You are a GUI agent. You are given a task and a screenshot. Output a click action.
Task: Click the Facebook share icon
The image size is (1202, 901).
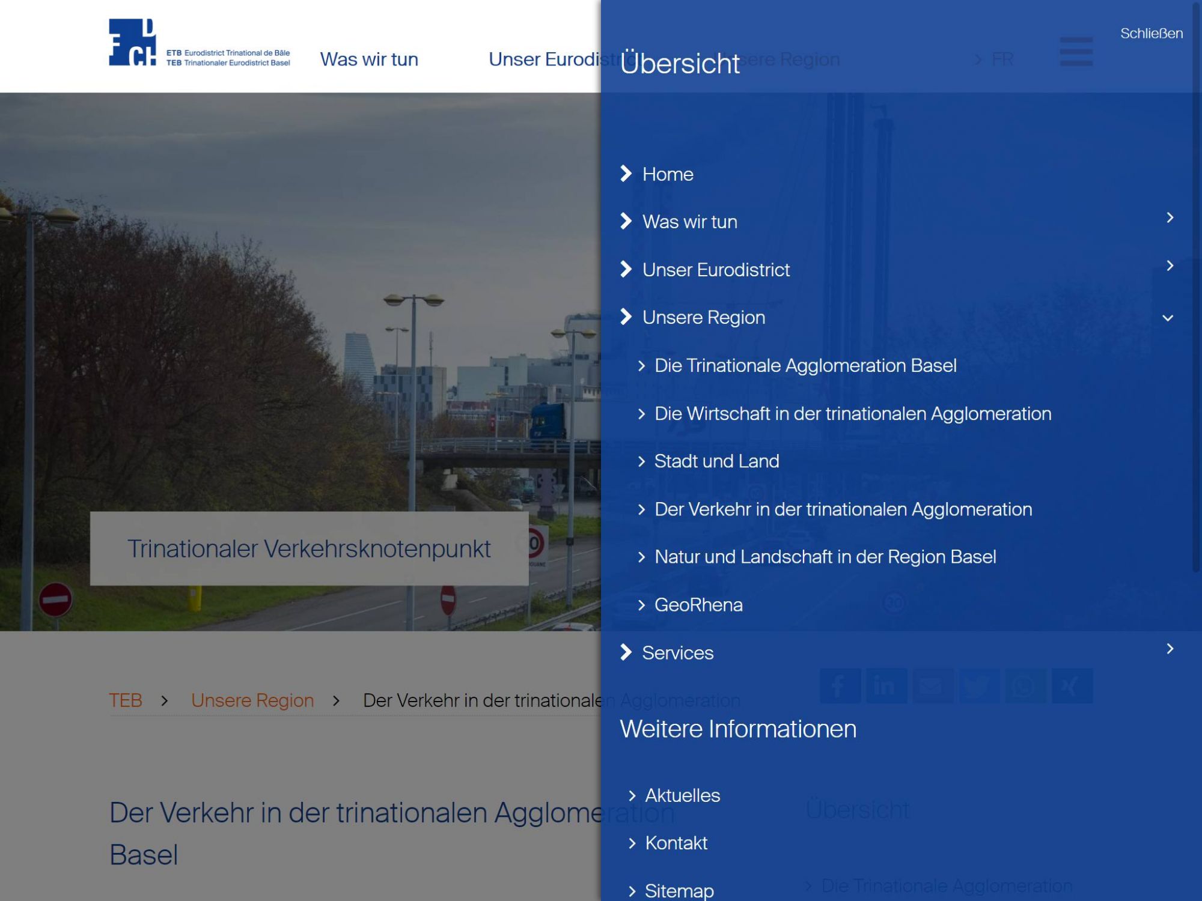click(840, 685)
